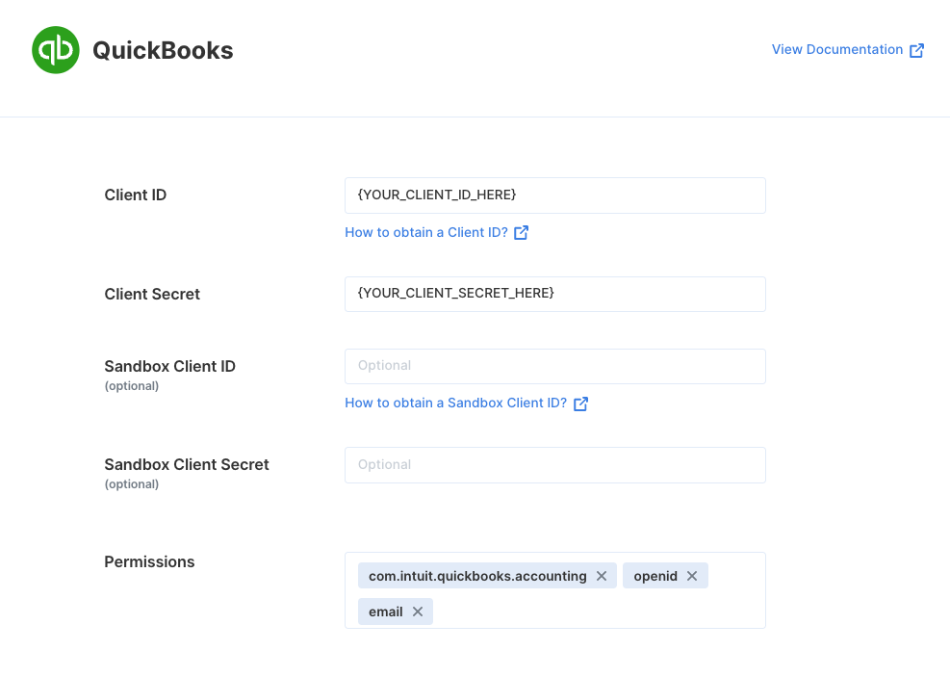Select the com.intuit.quickbooks.accounting tag text
950x677 pixels.
point(477,576)
